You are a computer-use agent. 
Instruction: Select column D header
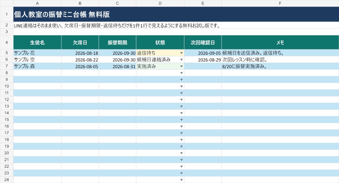160,3
